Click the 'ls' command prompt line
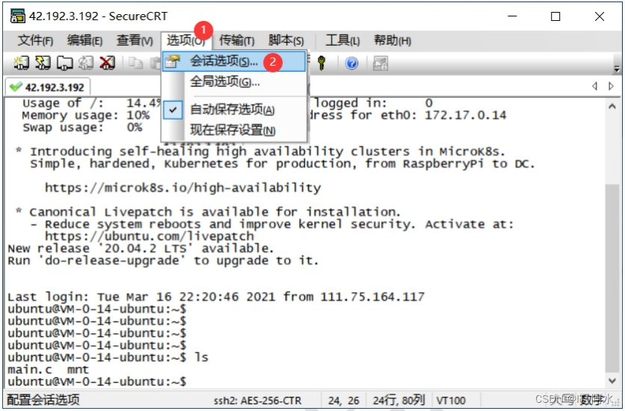The height and width of the screenshot is (411, 625). (108, 357)
